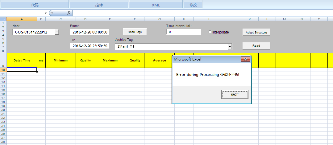
Task: Click the XML ribbon group label
Action: tap(156, 5)
